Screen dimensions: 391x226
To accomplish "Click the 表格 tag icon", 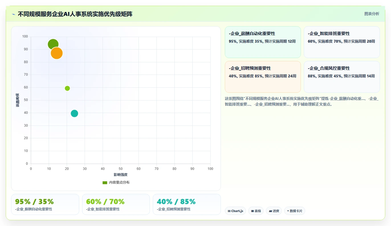I will pyautogui.click(x=252, y=211).
